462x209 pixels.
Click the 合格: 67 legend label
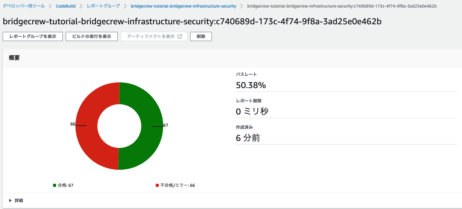pos(66,185)
